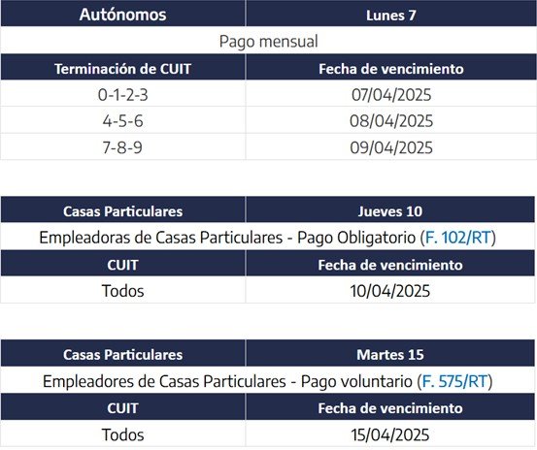Select the Jueves 10 header cell
Viewport: 537px width, 450px height.
(390, 209)
